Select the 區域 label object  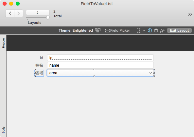39,73
